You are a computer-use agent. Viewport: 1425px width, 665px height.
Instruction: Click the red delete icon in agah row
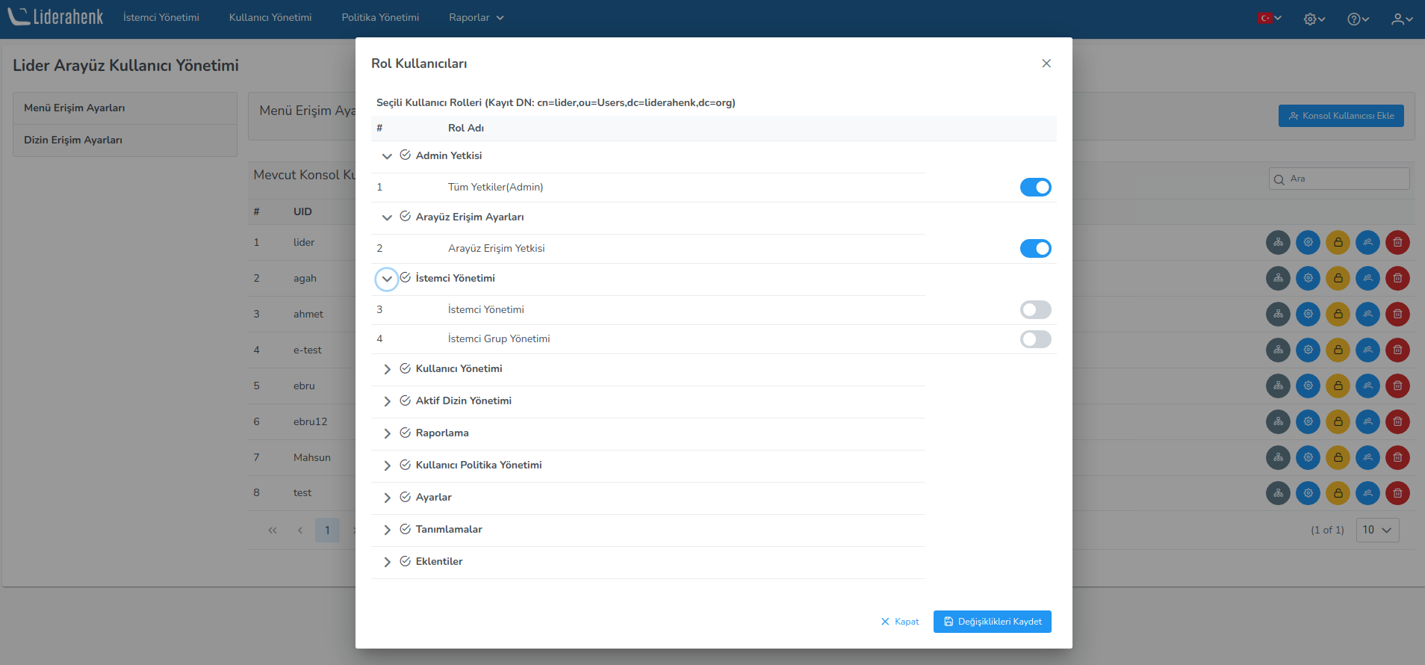[1397, 278]
